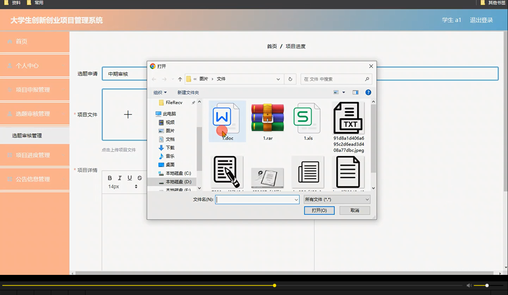Toggle underline formatting in the editor
The height and width of the screenshot is (295, 508).
point(129,178)
